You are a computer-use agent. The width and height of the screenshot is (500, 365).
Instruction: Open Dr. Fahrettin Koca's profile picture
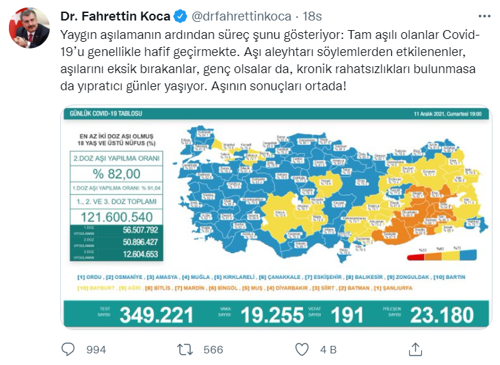point(29,28)
